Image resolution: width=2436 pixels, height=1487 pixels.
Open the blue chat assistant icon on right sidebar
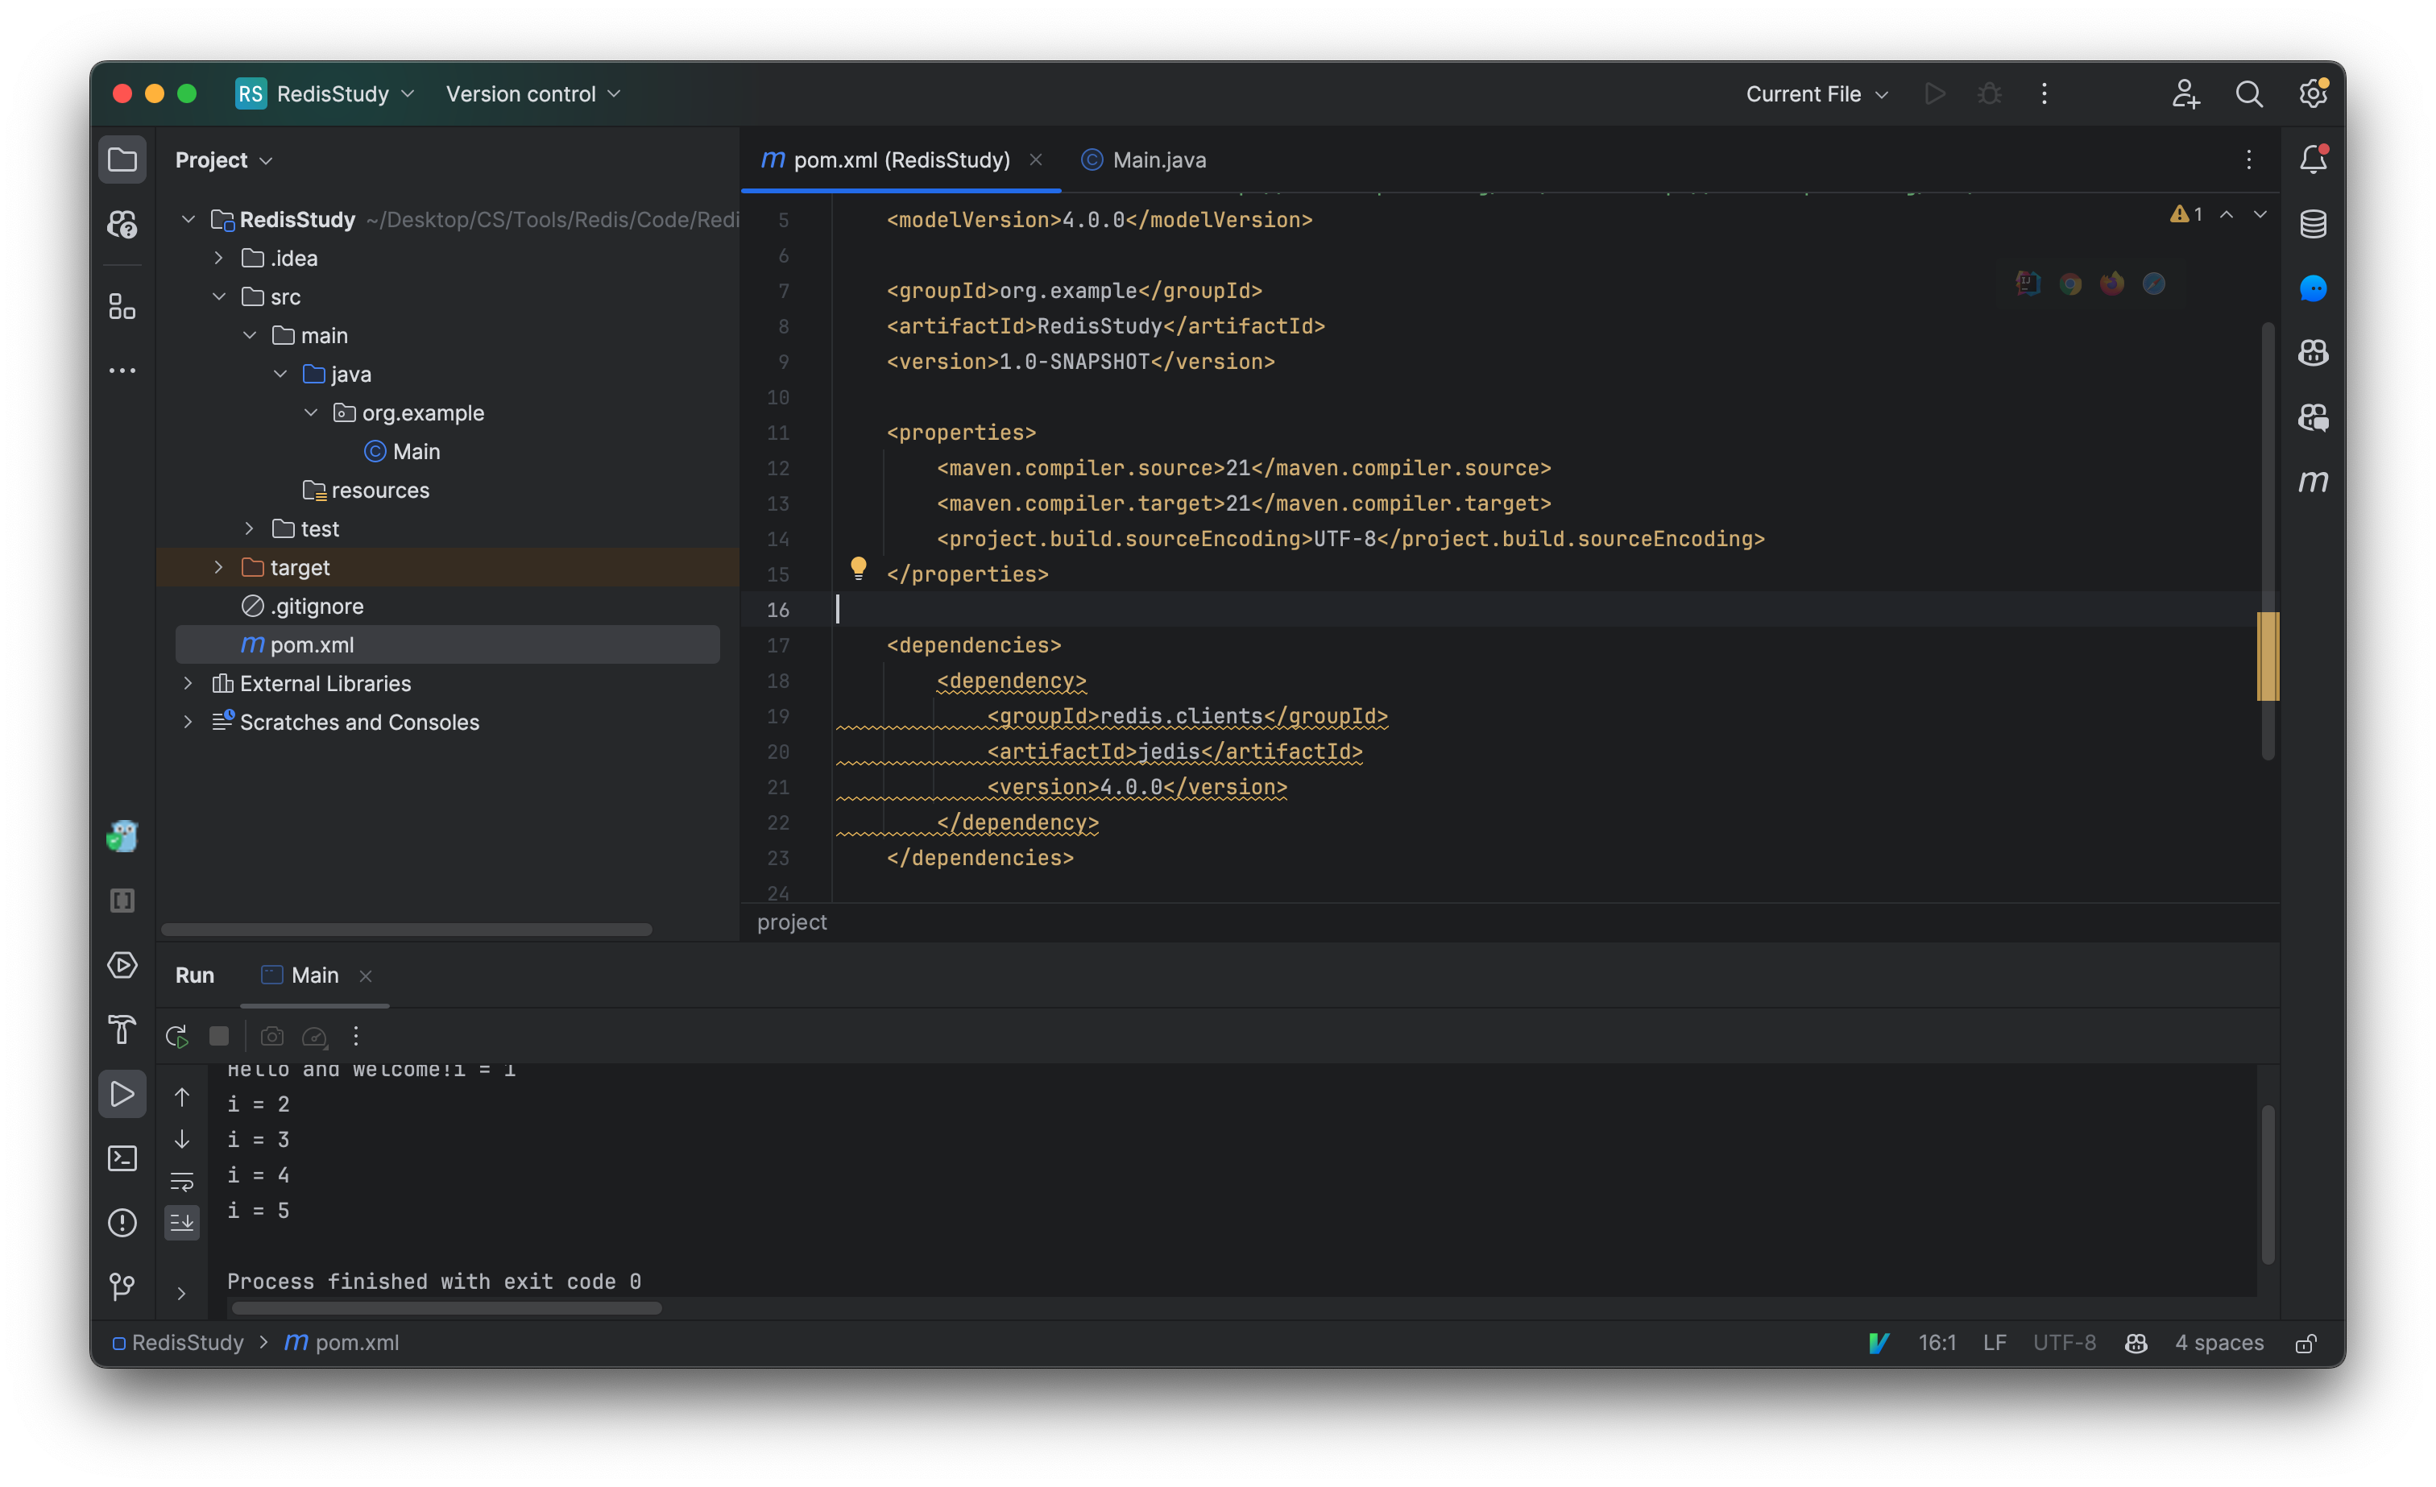pyautogui.click(x=2313, y=288)
